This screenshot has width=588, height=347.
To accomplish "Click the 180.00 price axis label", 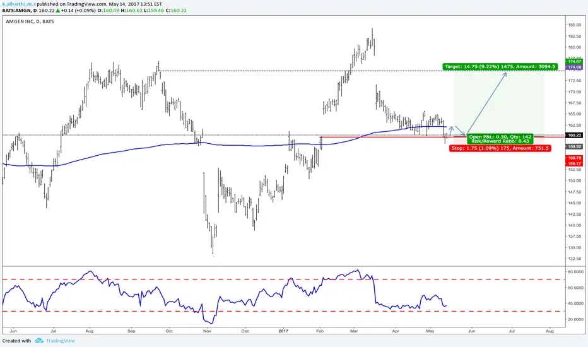I will [575, 47].
